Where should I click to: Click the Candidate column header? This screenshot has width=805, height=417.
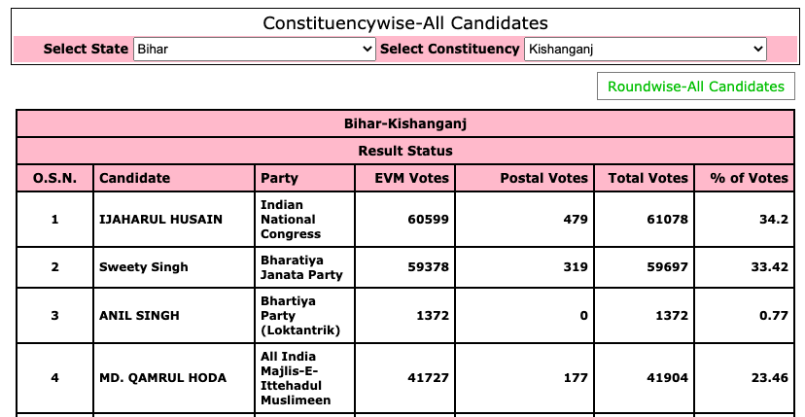click(x=135, y=178)
